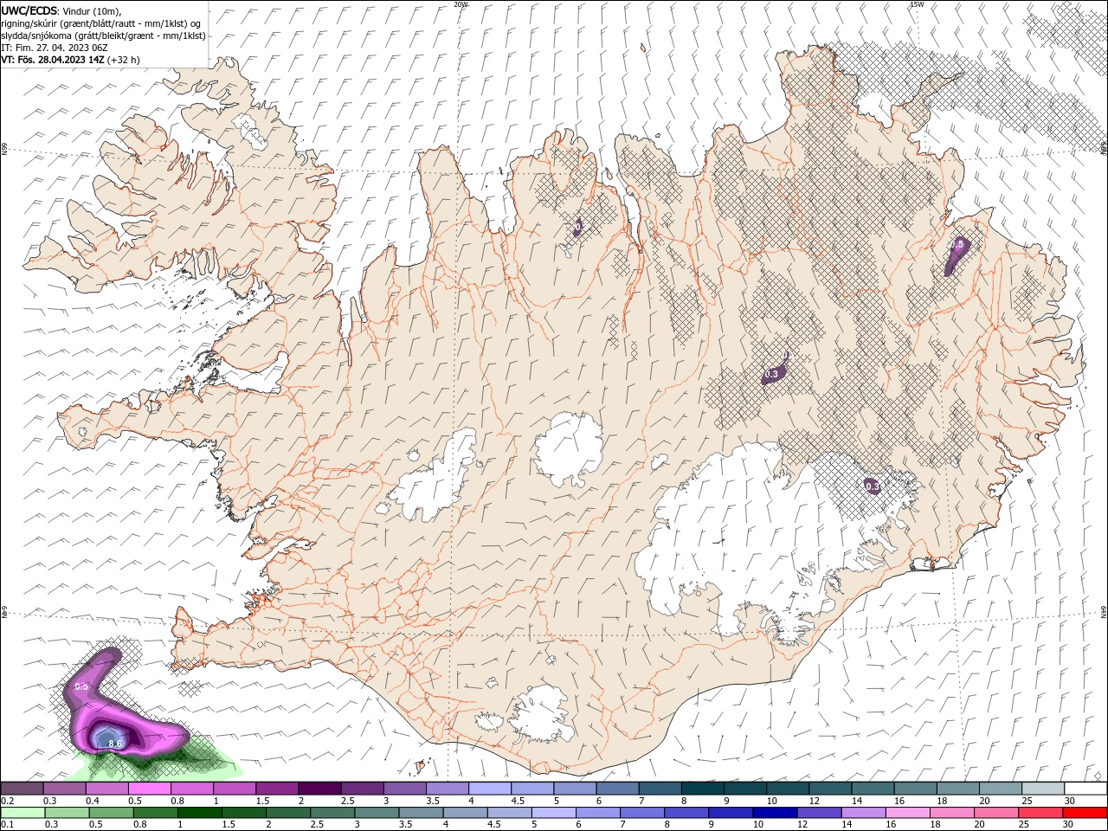Pick the upper legend swatch labeled 0.2
This screenshot has height=831, width=1108.
point(22,788)
